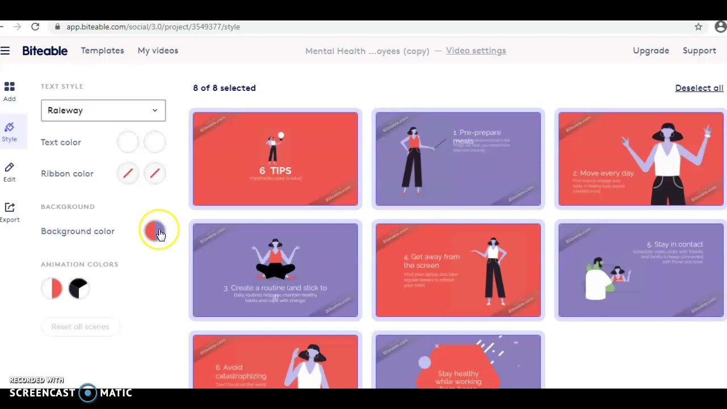Image resolution: width=727 pixels, height=409 pixels.
Task: Select the red and white animation color
Action: pos(52,289)
